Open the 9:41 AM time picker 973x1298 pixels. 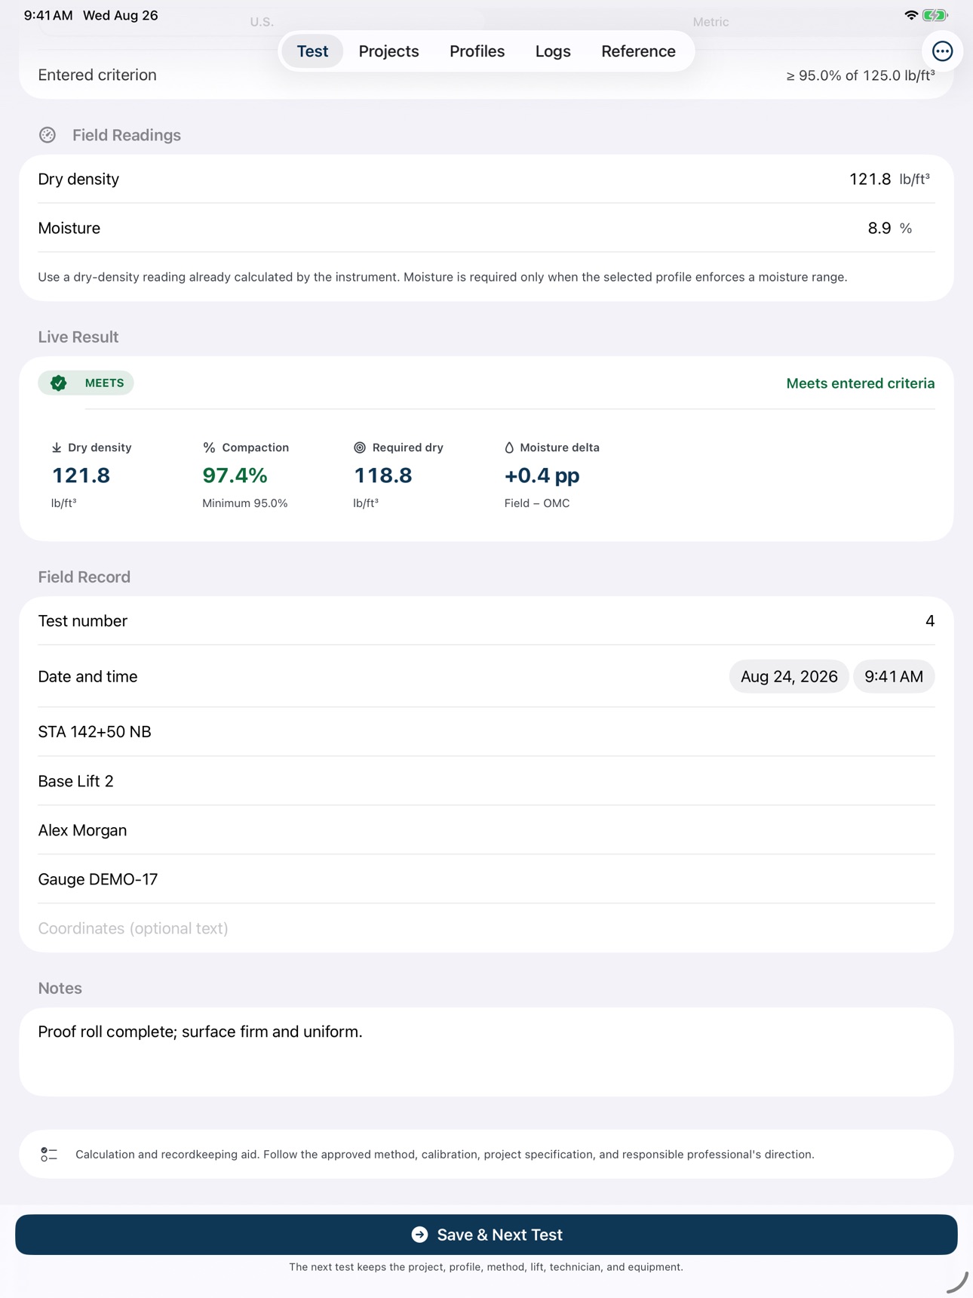894,676
